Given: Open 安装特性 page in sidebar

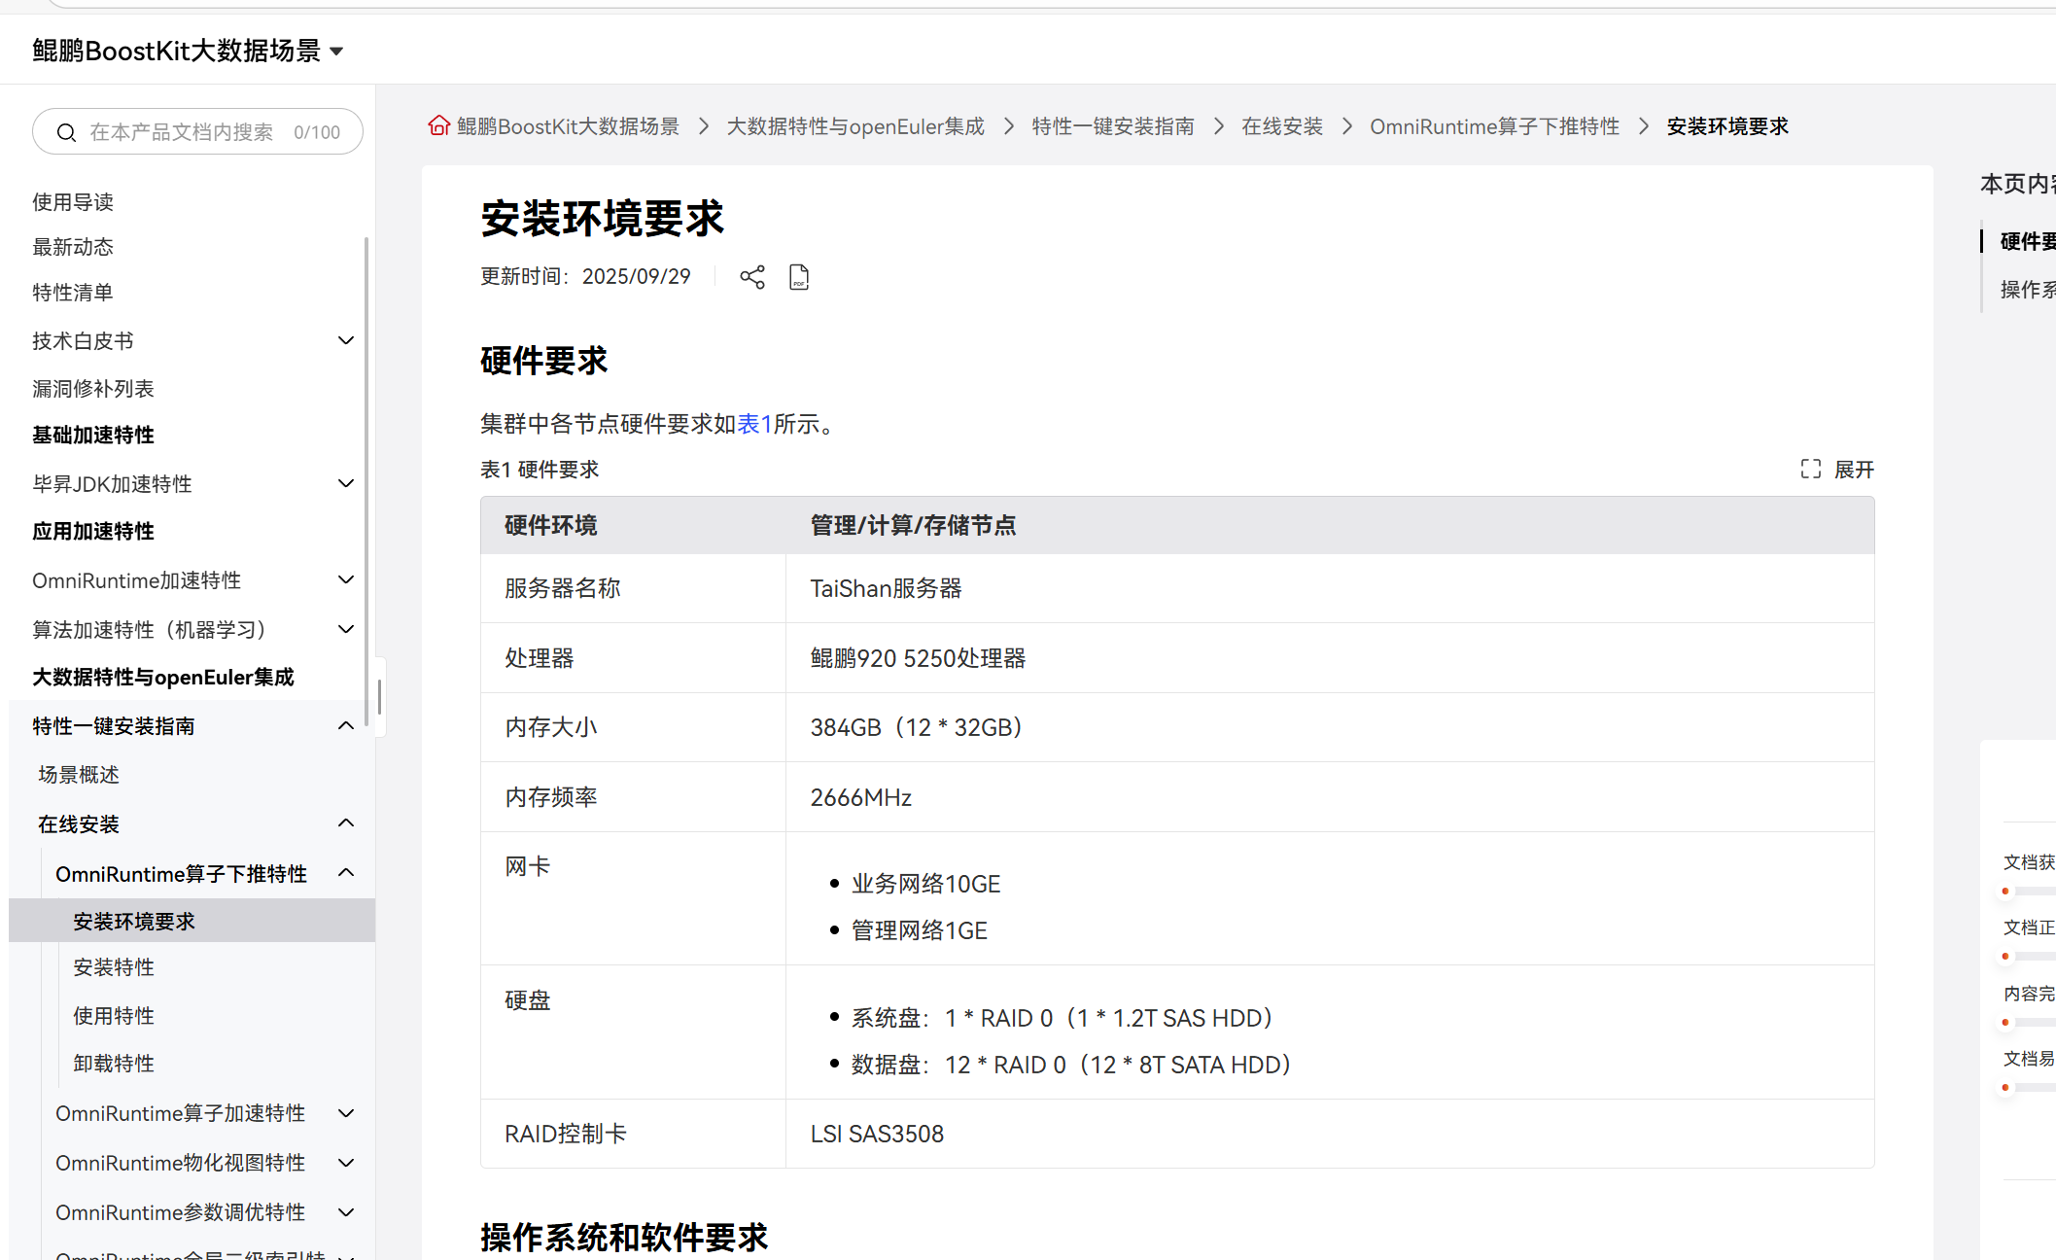Looking at the screenshot, I should click(x=114, y=967).
